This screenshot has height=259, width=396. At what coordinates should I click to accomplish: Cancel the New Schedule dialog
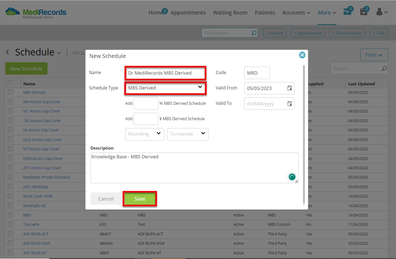(106, 199)
